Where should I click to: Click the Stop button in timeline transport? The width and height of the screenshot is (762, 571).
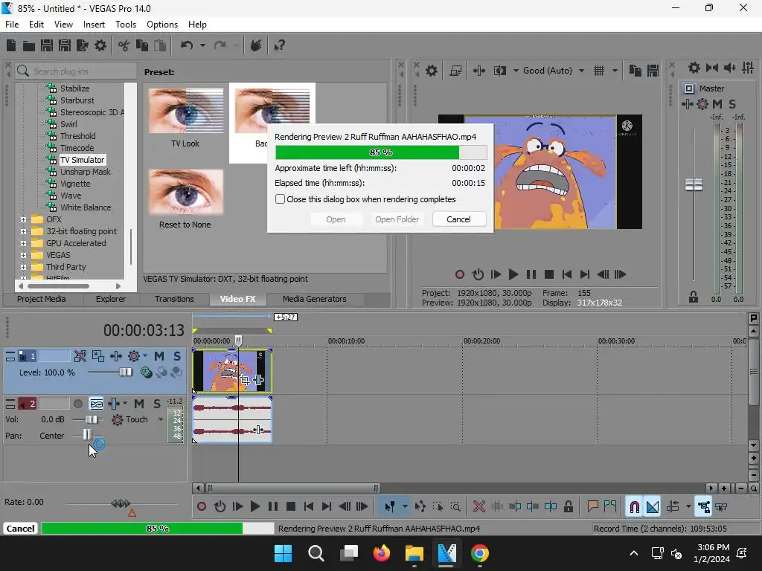(x=291, y=506)
